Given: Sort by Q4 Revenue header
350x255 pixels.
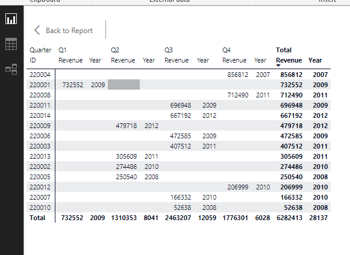Looking at the screenshot, I should tap(234, 60).
